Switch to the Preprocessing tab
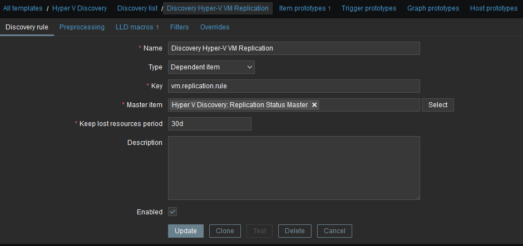 point(82,27)
